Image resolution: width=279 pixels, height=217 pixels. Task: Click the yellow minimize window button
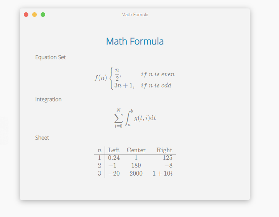(x=34, y=15)
